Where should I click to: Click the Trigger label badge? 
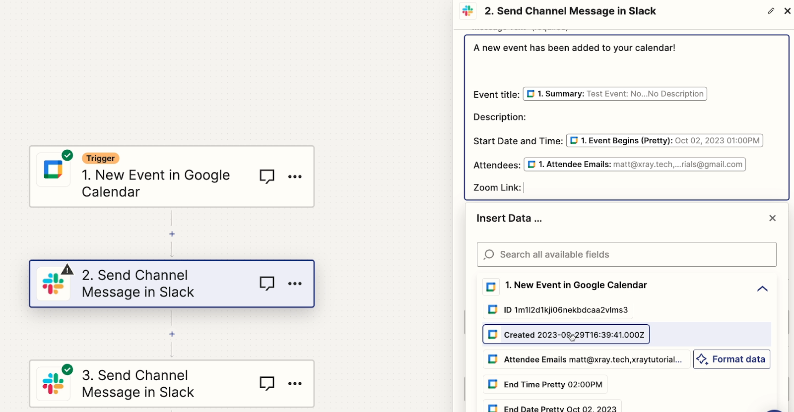point(100,158)
